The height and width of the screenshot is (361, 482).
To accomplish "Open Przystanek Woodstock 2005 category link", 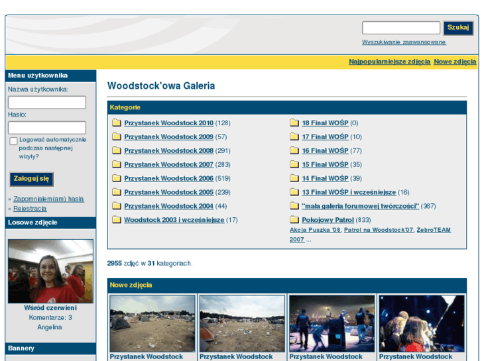I will (169, 192).
